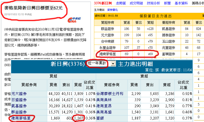Screen dimensions: 204x122
Task: Select the 3376新日興 stock title
Action: point(103,3)
